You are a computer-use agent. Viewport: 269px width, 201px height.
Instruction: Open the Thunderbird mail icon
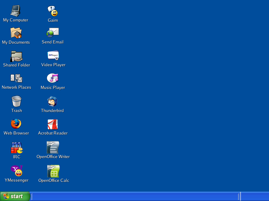coord(52,101)
